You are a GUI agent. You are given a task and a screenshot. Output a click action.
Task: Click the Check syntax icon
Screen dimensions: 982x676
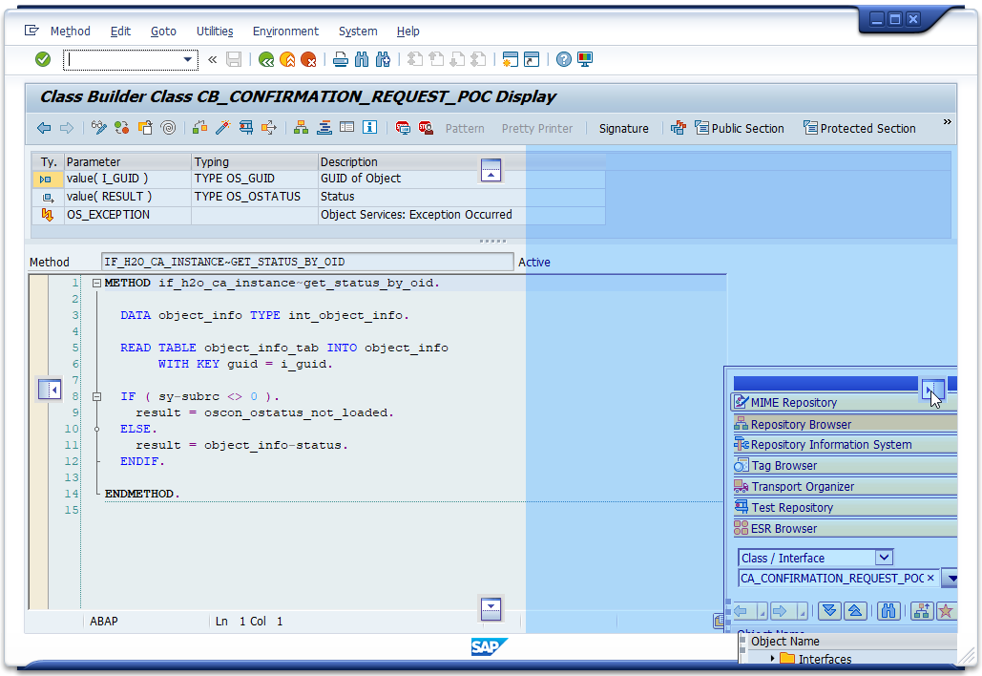(199, 128)
